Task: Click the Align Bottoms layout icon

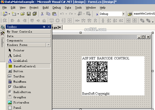Action: coord(44,21)
